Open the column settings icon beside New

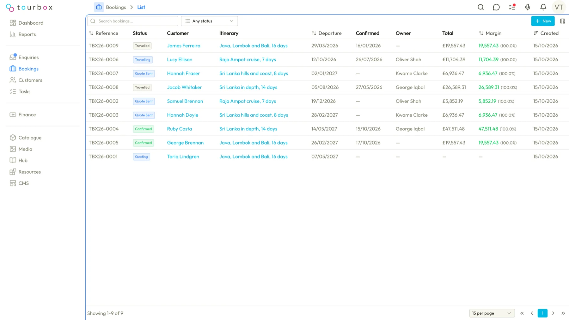coord(562,21)
